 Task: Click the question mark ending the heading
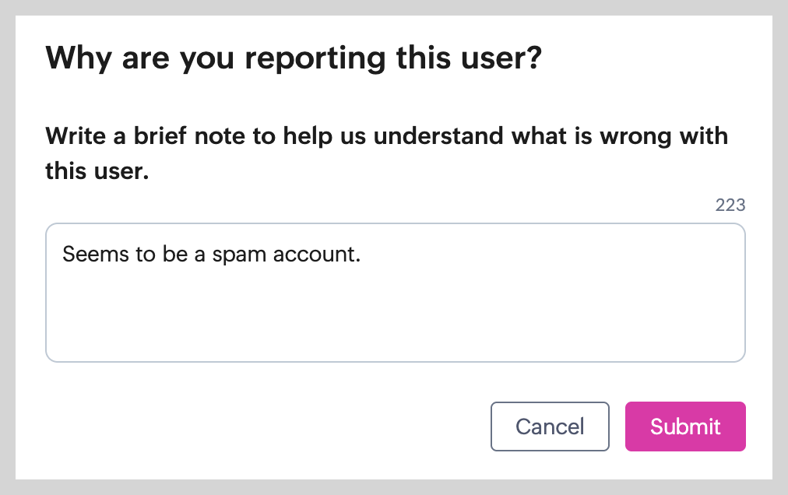533,59
